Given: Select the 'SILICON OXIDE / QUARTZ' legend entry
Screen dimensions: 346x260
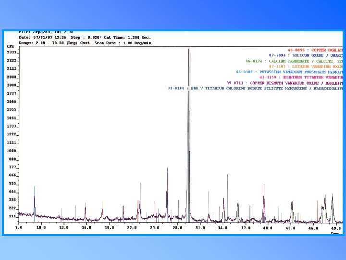Looking at the screenshot, I should point(306,55).
